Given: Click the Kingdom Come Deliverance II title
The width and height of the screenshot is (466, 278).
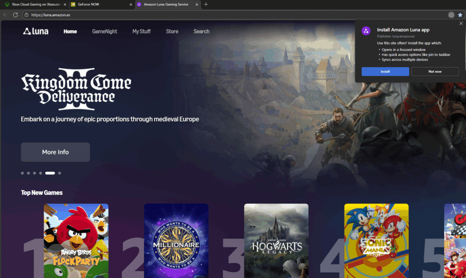Looking at the screenshot, I should [76, 89].
